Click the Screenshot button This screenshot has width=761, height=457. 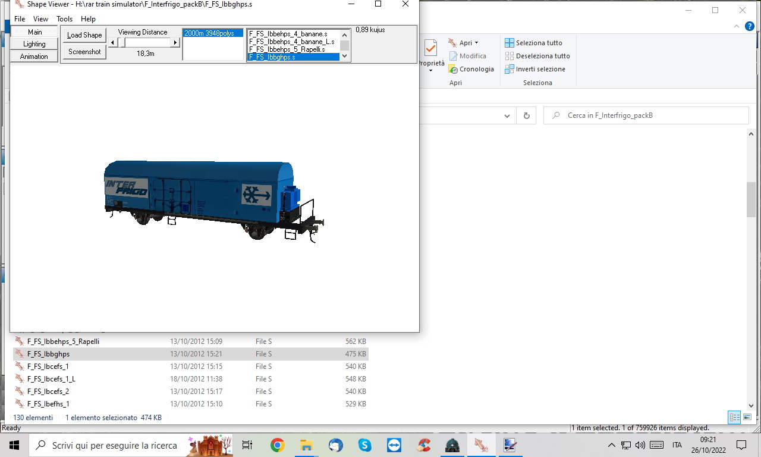click(84, 52)
